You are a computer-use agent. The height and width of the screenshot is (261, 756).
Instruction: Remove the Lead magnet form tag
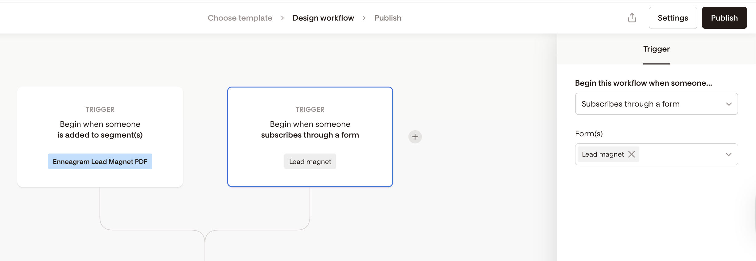(631, 154)
